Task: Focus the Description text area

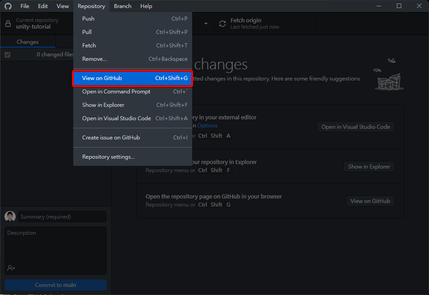Action: point(55,251)
